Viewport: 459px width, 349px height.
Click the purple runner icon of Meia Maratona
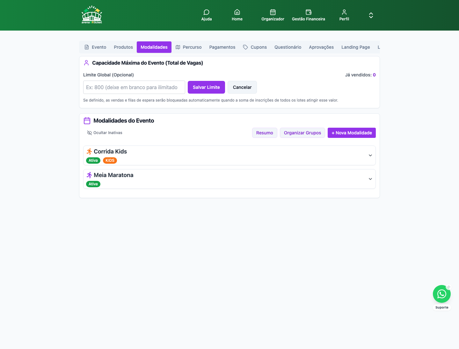click(89, 175)
